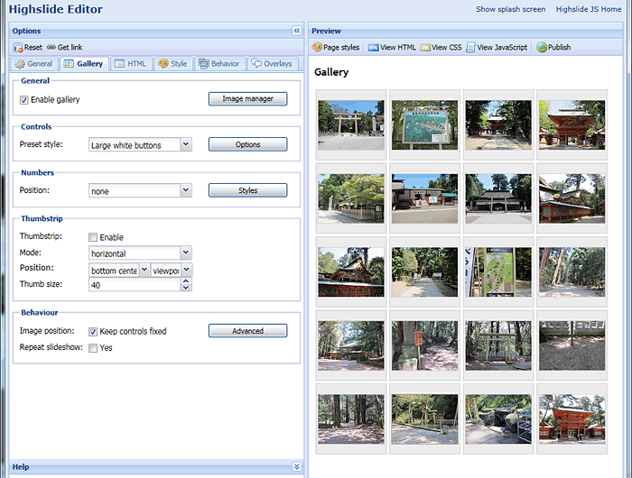Click the Get link chain icon
The image size is (632, 478).
click(51, 47)
